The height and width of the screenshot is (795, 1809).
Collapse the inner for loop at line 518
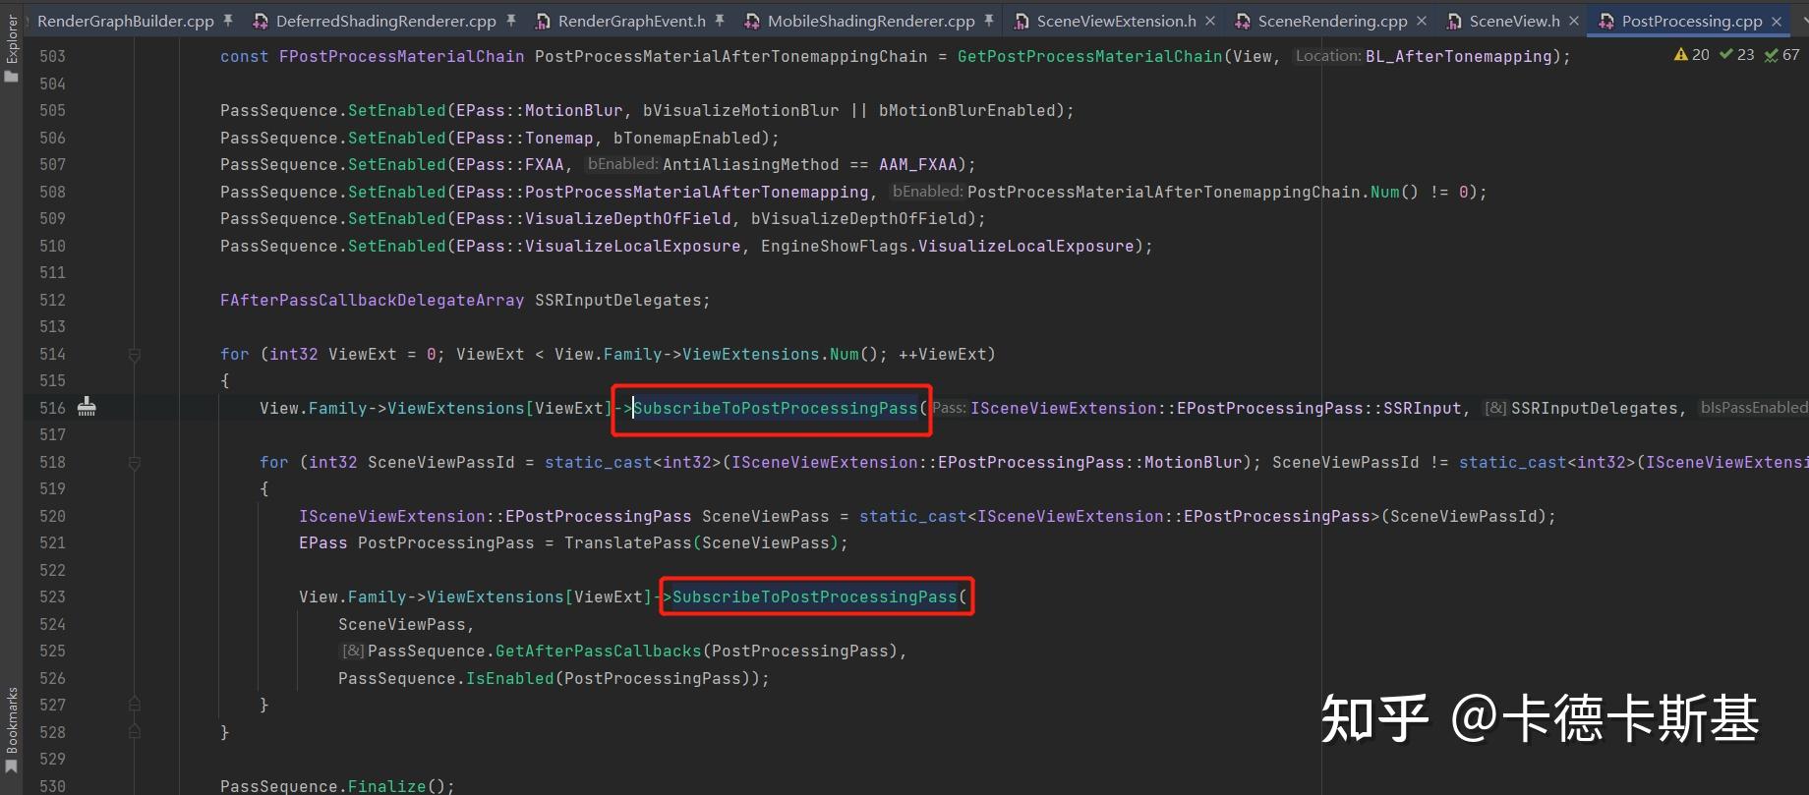[x=135, y=462]
